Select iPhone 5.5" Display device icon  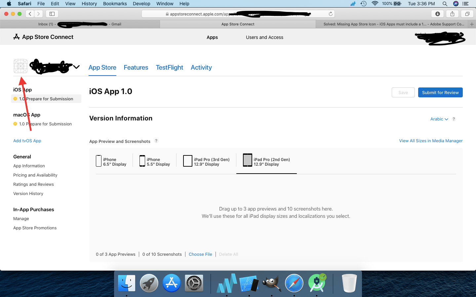pyautogui.click(x=142, y=161)
